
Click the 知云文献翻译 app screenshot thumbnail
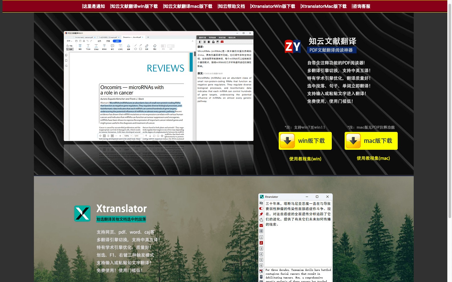coord(159,86)
